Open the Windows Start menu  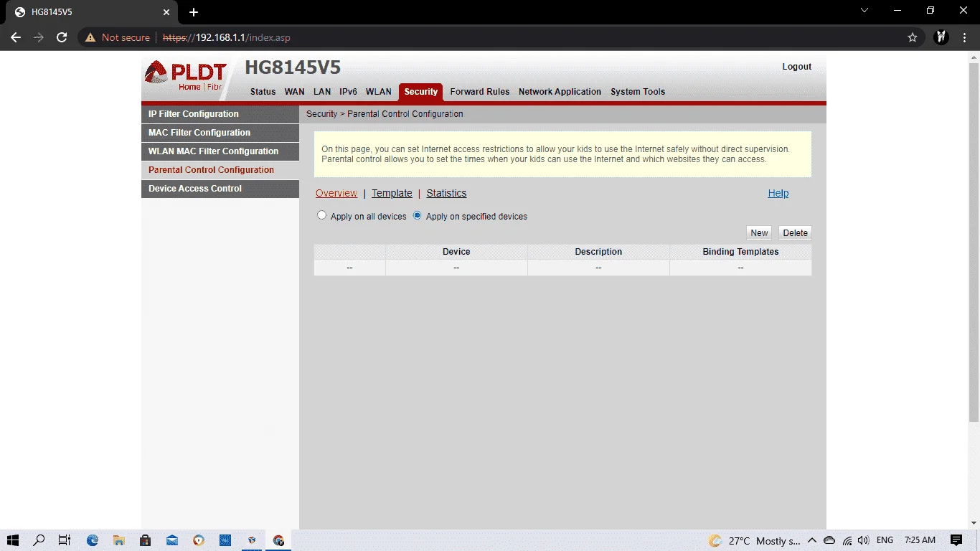pos(12,540)
